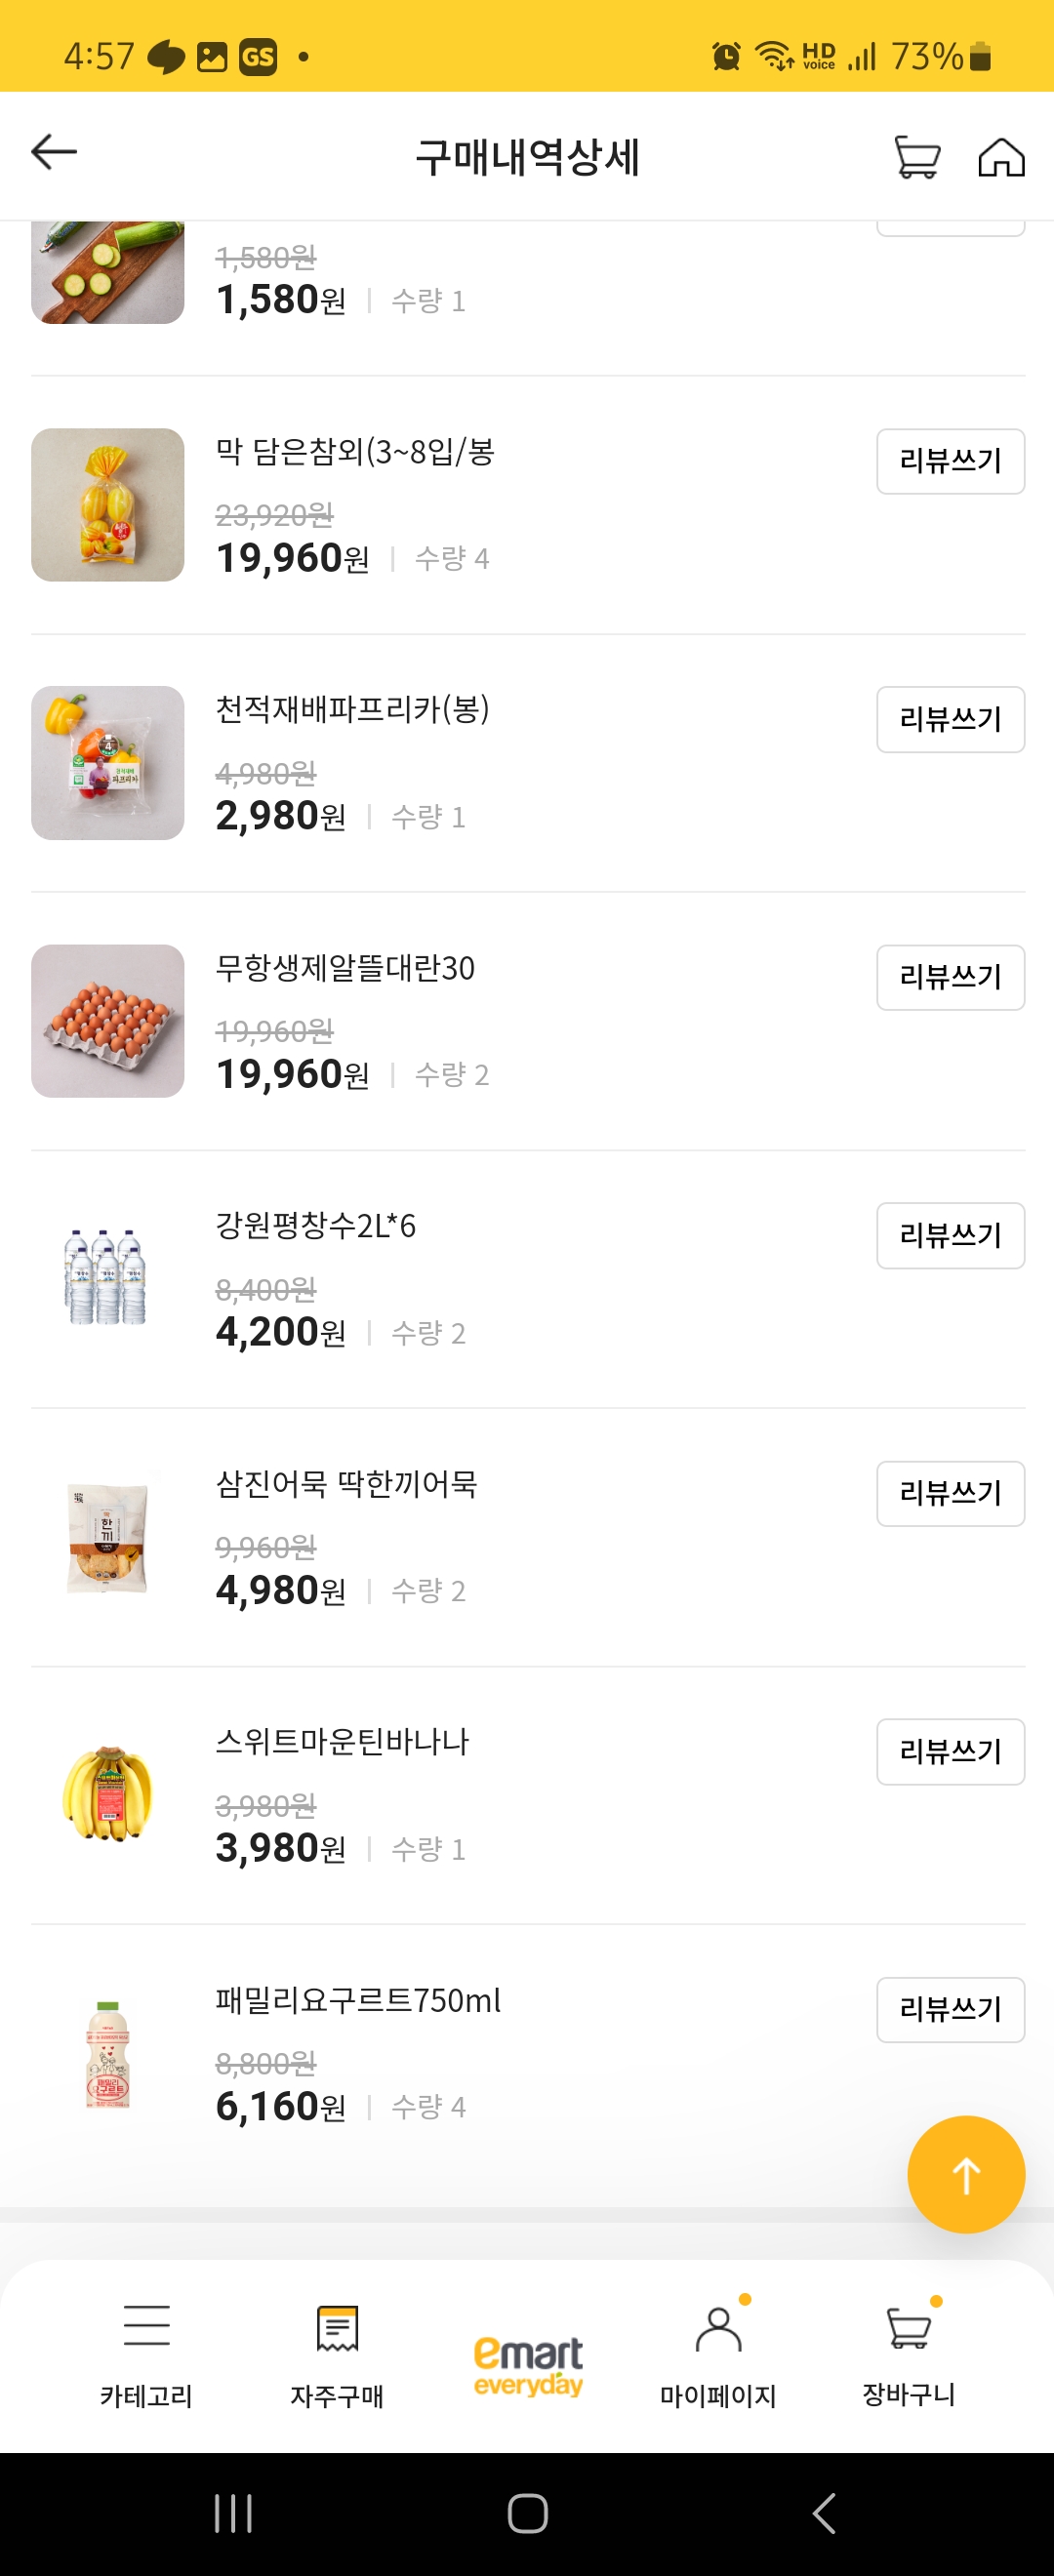
Task: Write review for 천적재배파프리카
Action: point(950,719)
